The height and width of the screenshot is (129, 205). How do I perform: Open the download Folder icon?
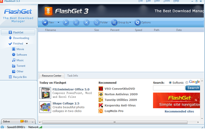coord(97,23)
